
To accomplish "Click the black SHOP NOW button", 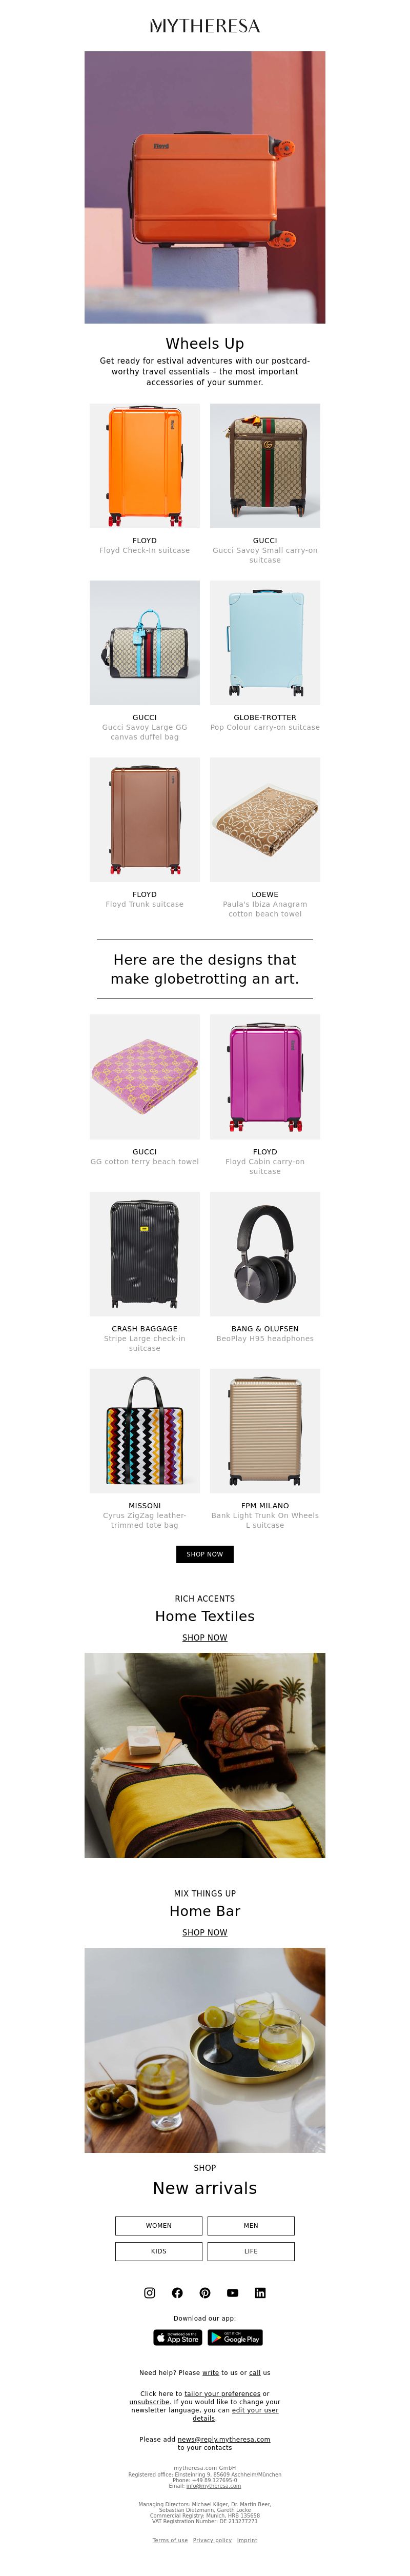I will pos(205,1554).
